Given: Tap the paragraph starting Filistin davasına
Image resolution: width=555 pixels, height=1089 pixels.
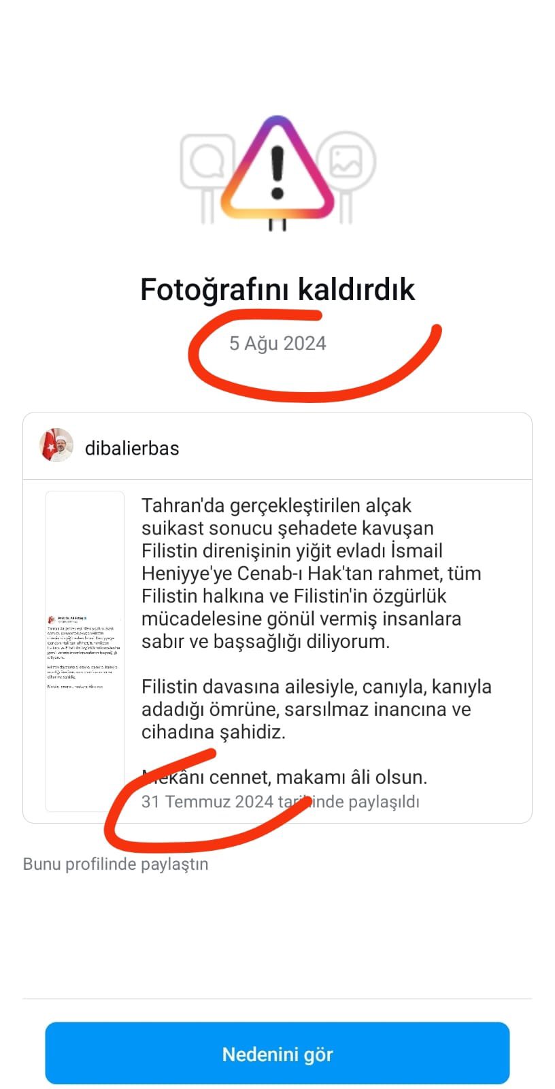Looking at the screenshot, I should pos(316,709).
